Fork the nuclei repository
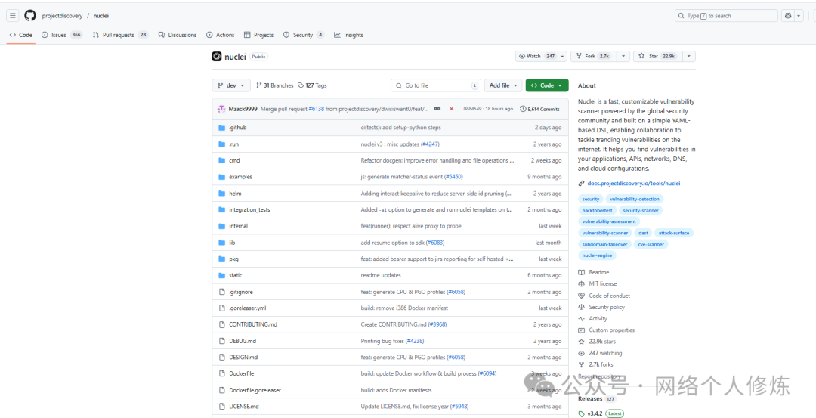Screen dimensions: 816x418 (594, 56)
